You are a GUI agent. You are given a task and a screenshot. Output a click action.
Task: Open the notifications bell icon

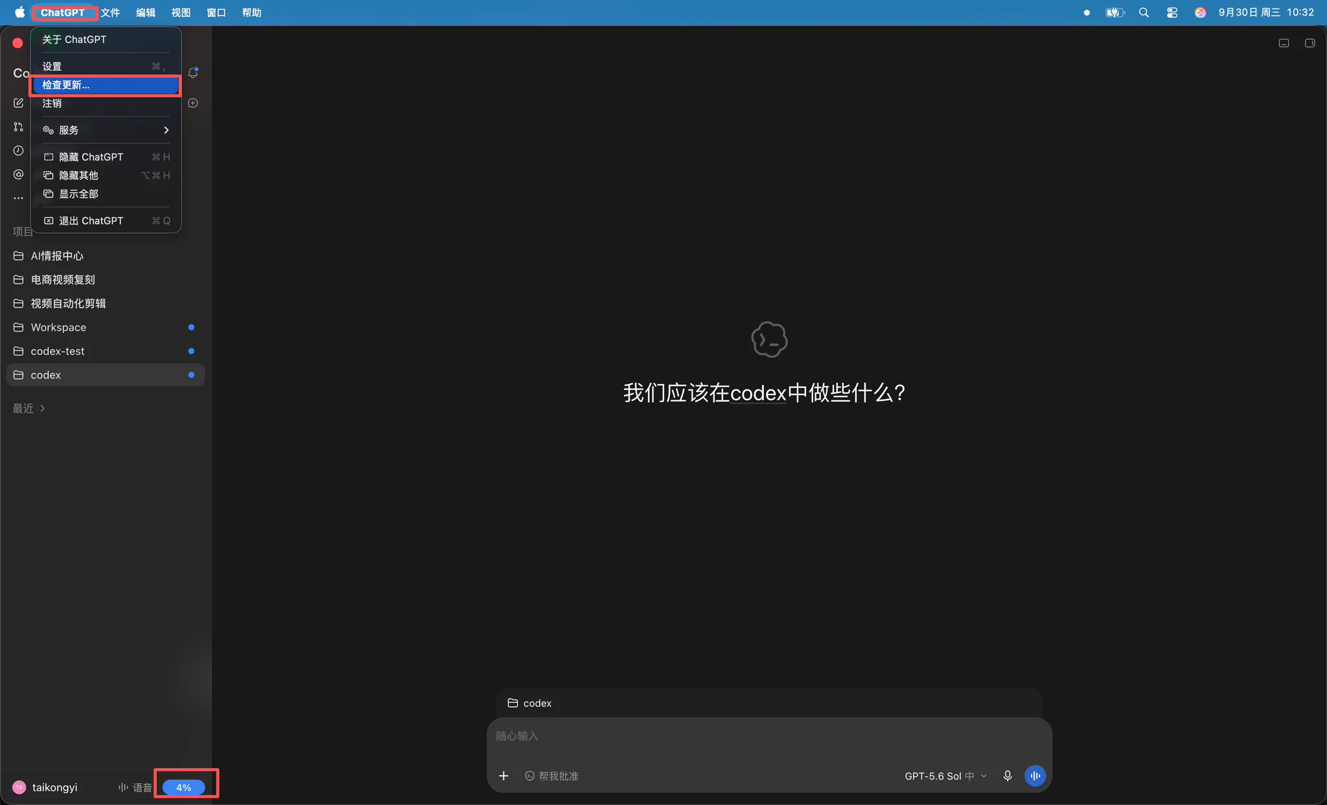(193, 73)
